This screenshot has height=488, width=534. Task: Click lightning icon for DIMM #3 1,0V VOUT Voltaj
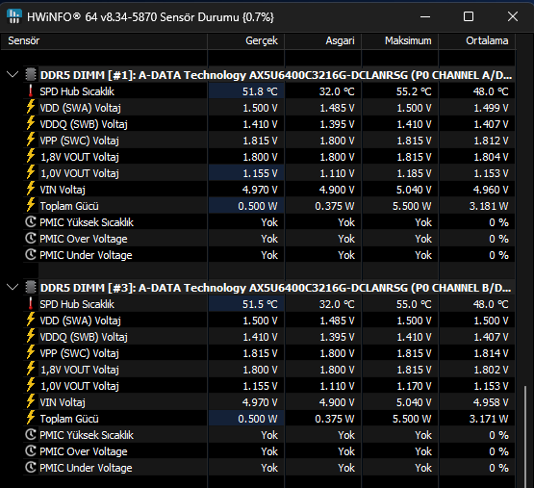(31, 385)
